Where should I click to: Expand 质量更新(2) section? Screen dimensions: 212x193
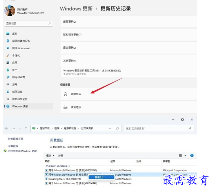point(128,22)
